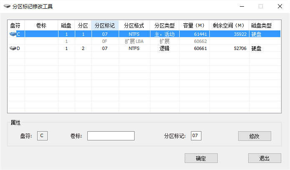Click the 扩展 partition type cell
Image resolution: width=290 pixels, height=170 pixels.
coord(164,41)
